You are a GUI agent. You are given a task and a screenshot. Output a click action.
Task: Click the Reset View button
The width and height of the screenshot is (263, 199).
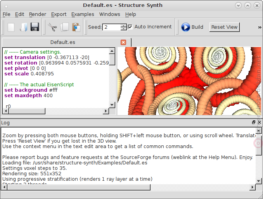tap(225, 27)
